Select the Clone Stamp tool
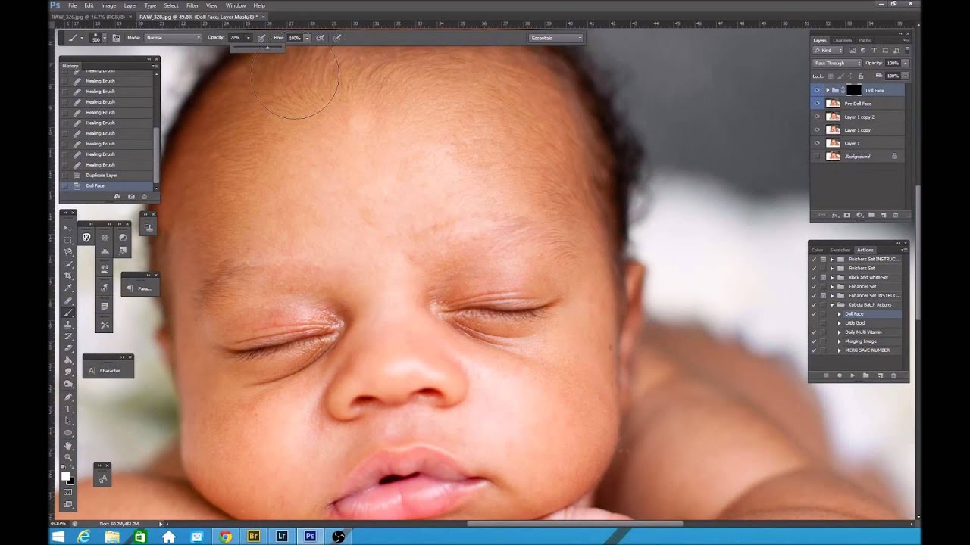The image size is (970, 545). 68,324
